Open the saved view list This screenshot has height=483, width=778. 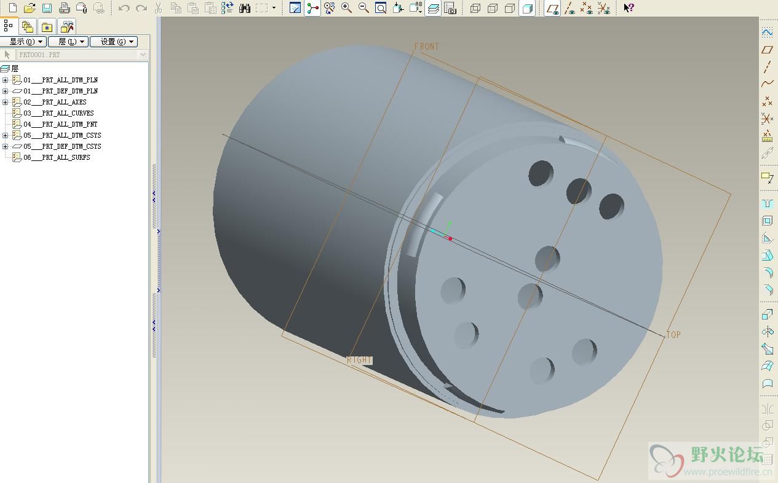(x=416, y=8)
